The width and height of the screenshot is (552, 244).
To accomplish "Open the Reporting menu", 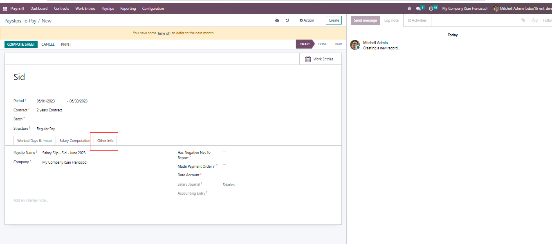I will tap(128, 9).
